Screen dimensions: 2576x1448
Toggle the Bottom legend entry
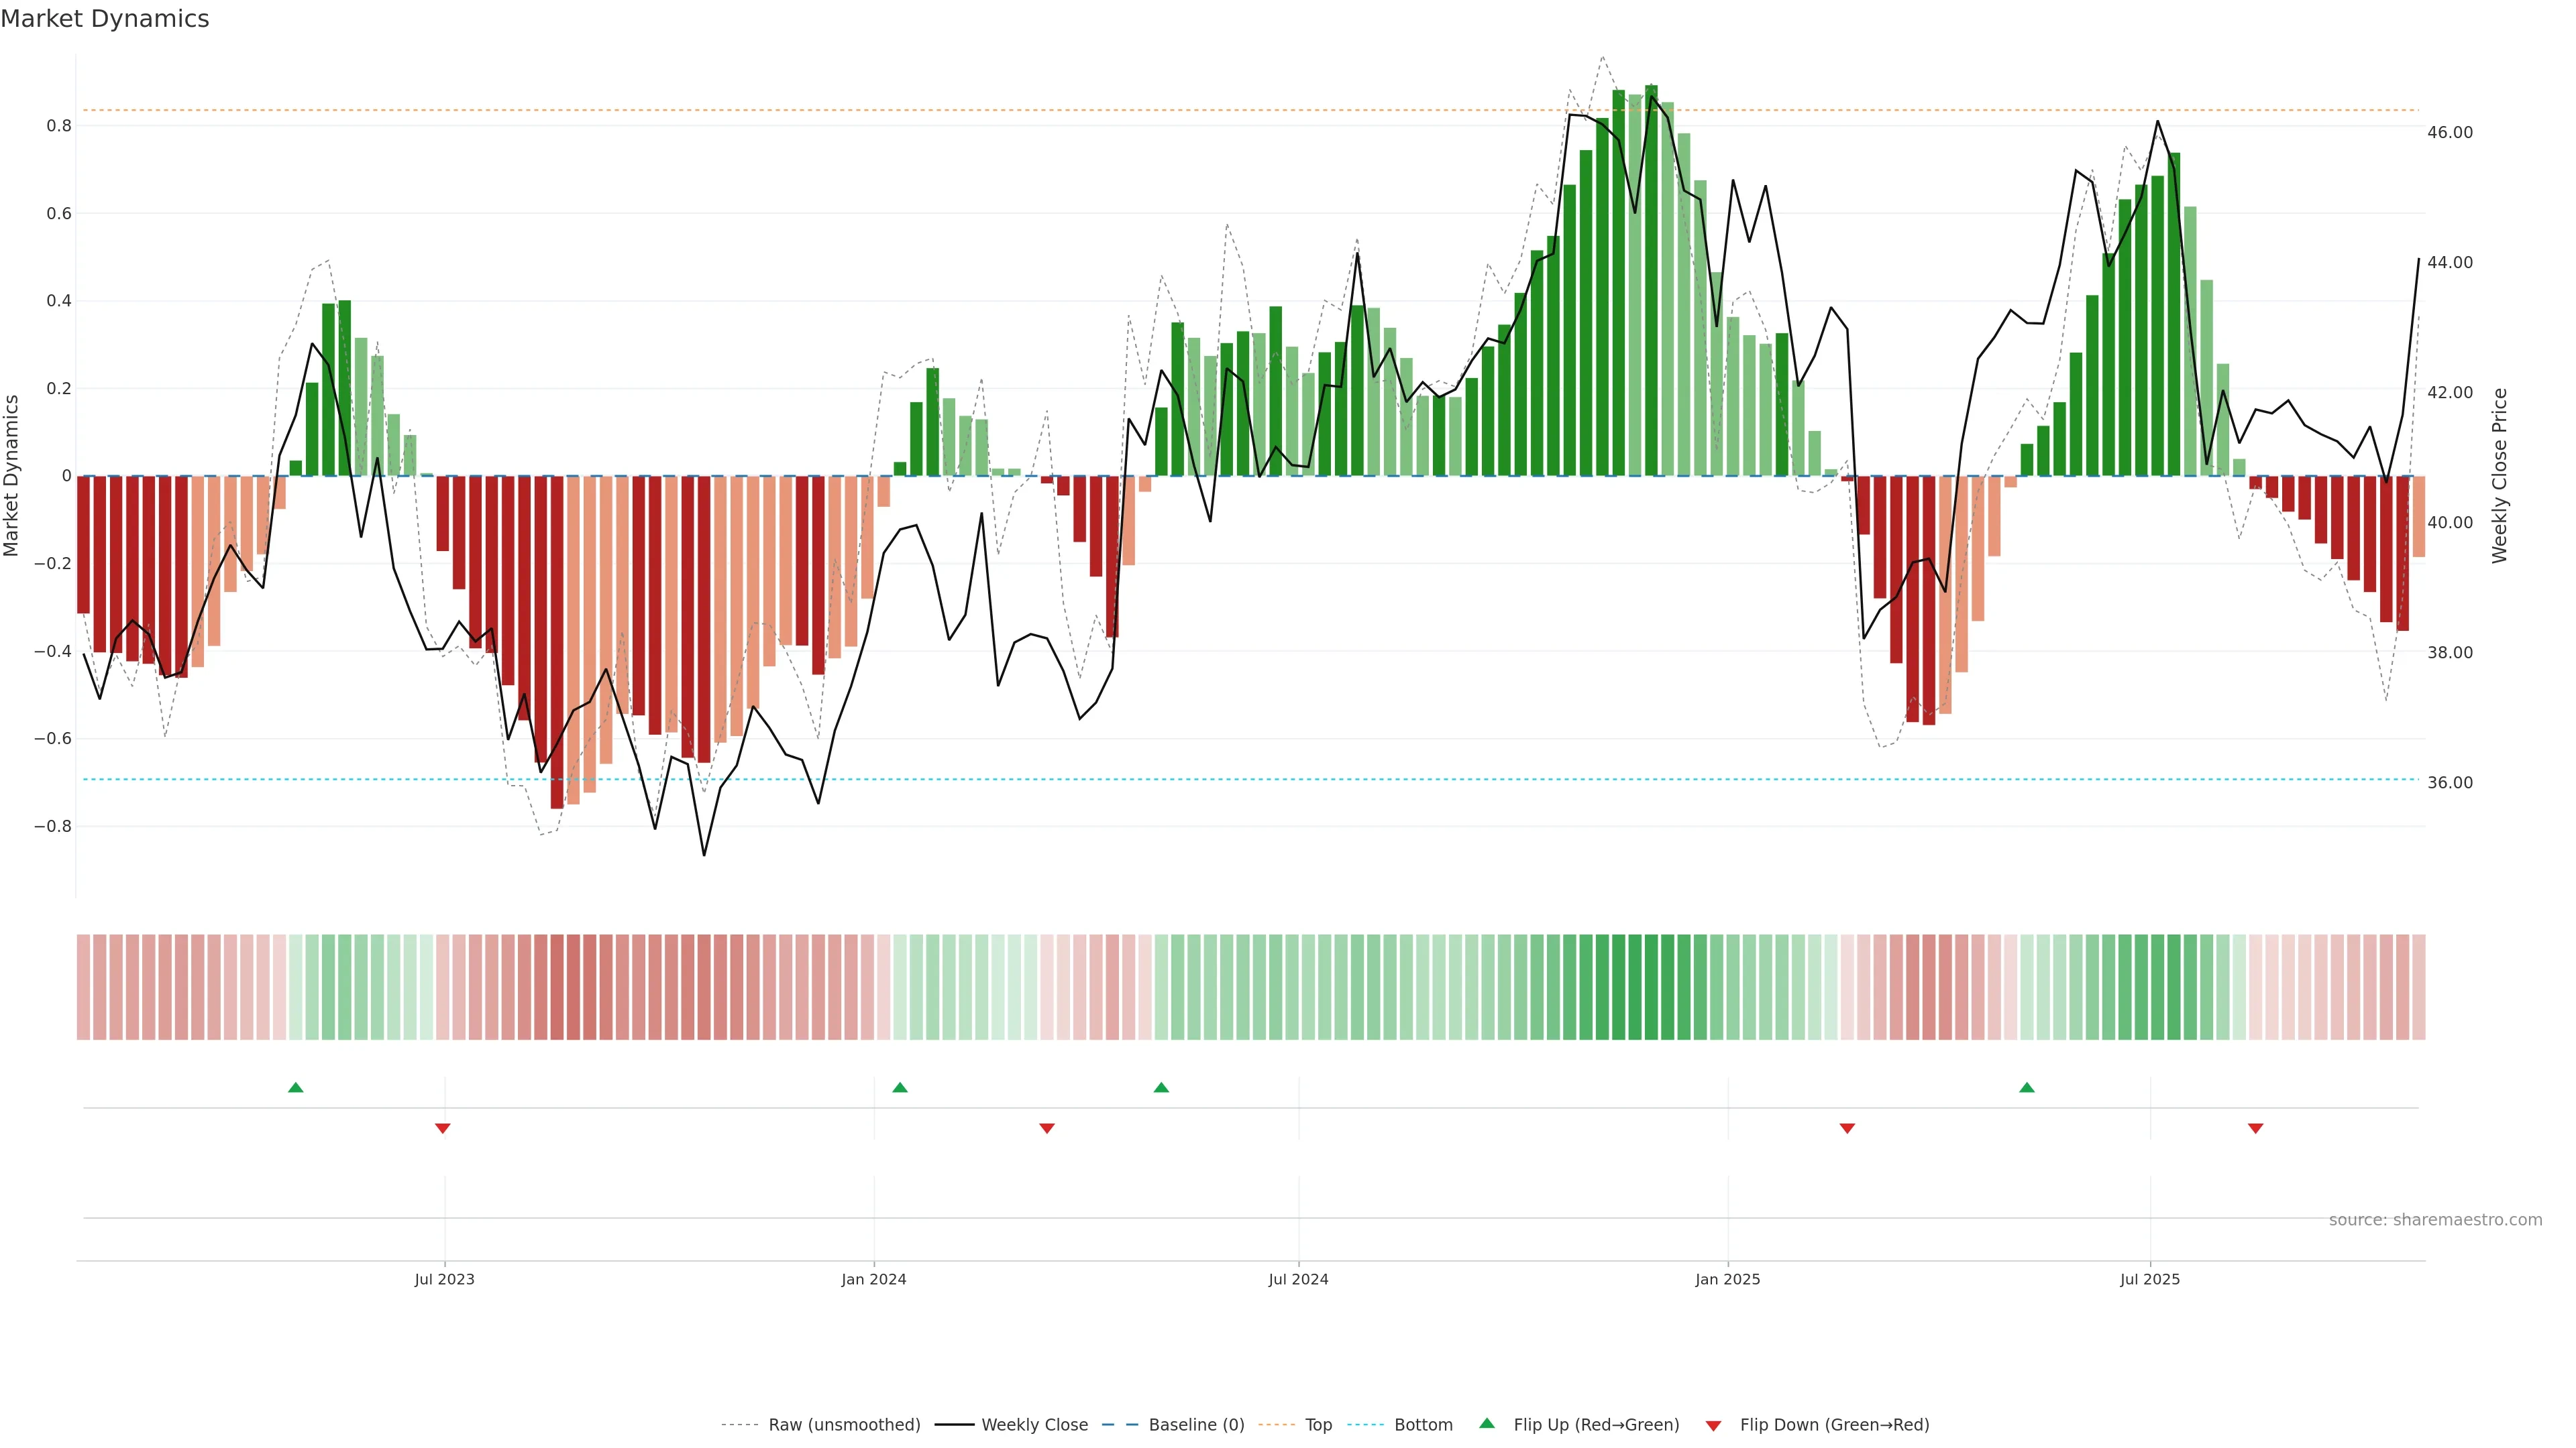click(x=1423, y=1425)
